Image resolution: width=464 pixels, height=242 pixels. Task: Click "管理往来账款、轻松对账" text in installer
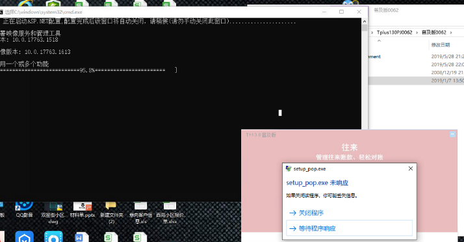[350, 157]
